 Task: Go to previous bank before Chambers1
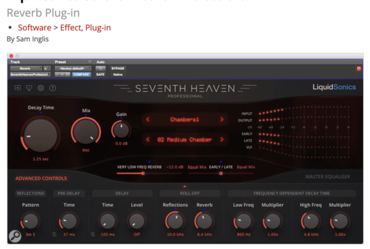148,119
